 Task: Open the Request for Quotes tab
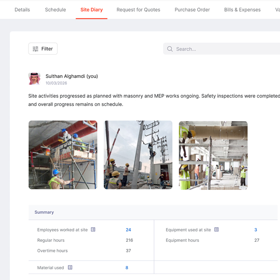pos(138,10)
